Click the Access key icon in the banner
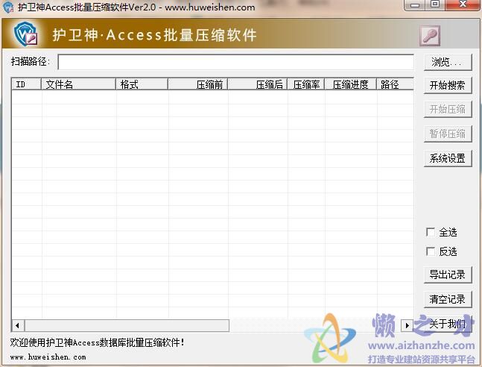Screen dimensions: 482x367 (430, 36)
